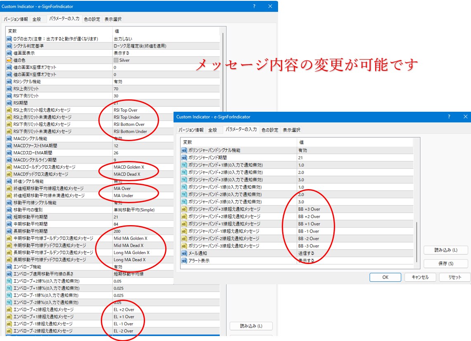
Task: Click the ab icon beside エンベロープ+2線超え通知メッセージ
Action: [x=9, y=310]
